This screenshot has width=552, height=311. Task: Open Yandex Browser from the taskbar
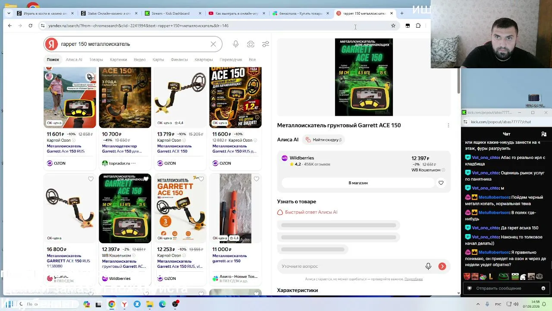coord(124,304)
